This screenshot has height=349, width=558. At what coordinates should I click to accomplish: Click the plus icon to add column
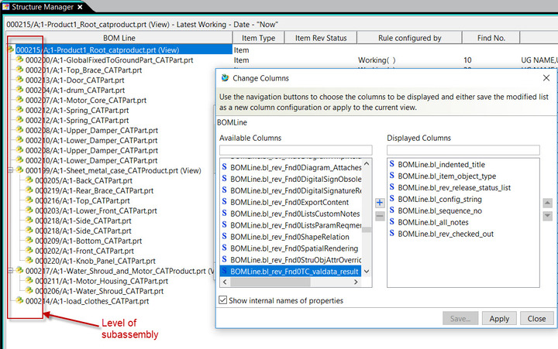[380, 203]
